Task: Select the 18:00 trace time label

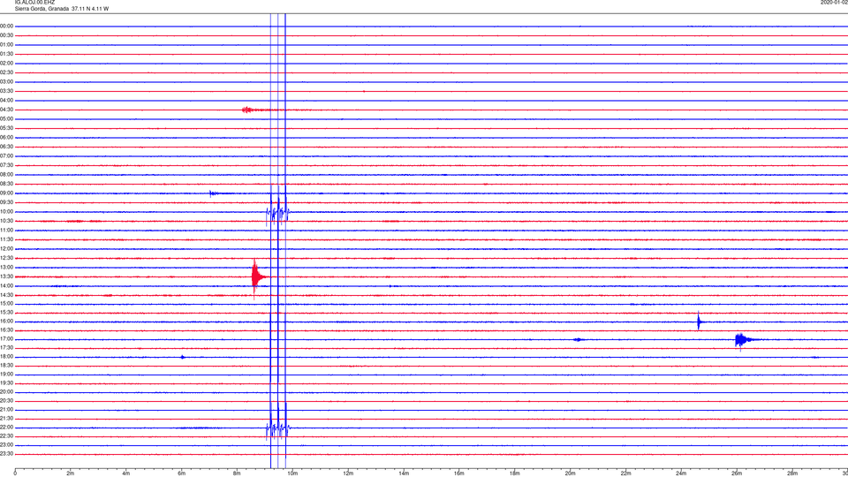Action: pos(6,357)
